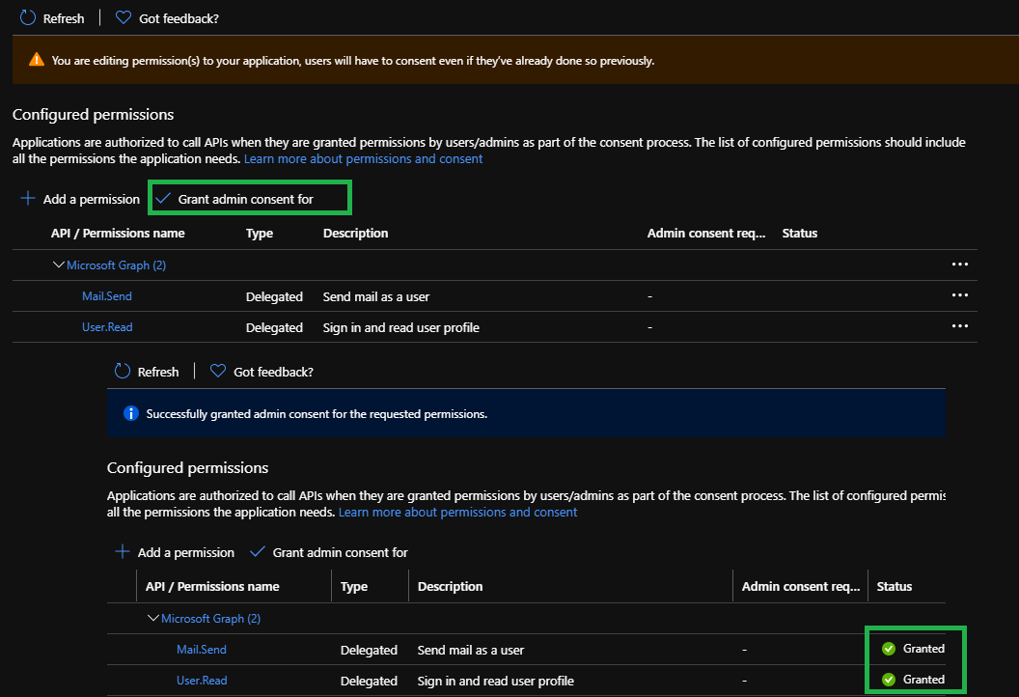Screen dimensions: 1019x697
Task: Click the plus icon in lower Add a permission
Action: point(123,552)
